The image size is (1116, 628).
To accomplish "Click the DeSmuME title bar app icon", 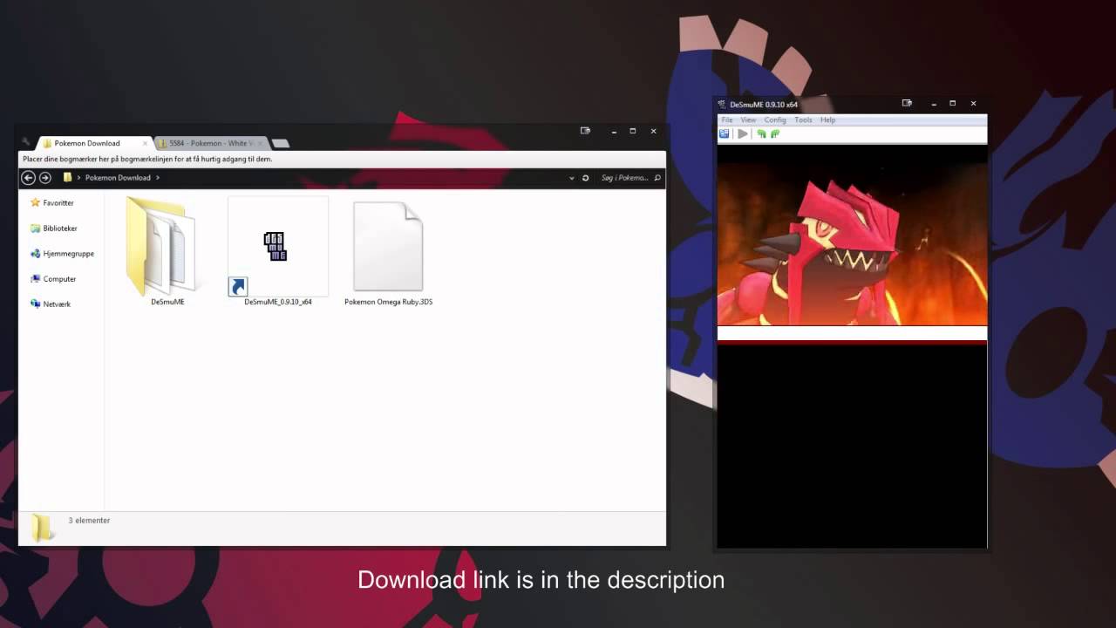I will (722, 104).
